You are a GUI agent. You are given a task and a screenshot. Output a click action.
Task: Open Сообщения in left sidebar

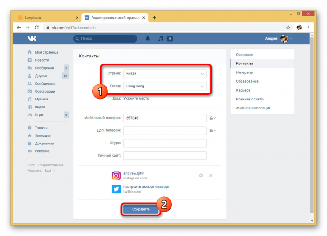[44, 68]
